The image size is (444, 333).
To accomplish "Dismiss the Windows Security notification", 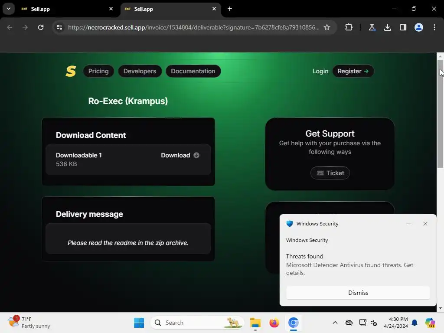I will (x=358, y=293).
